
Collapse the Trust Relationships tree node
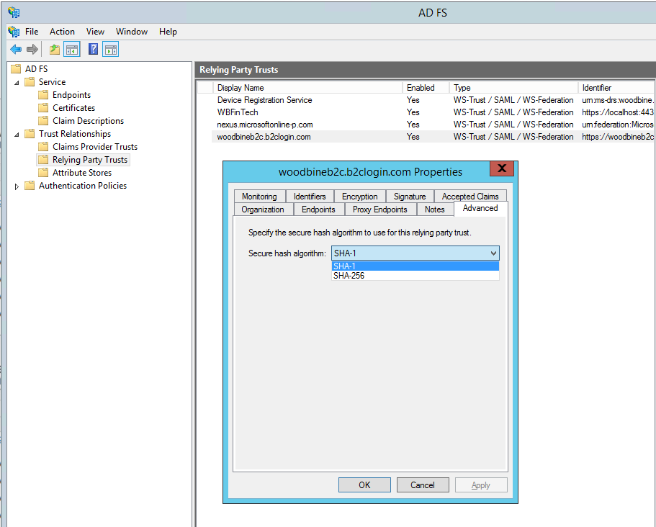point(17,134)
